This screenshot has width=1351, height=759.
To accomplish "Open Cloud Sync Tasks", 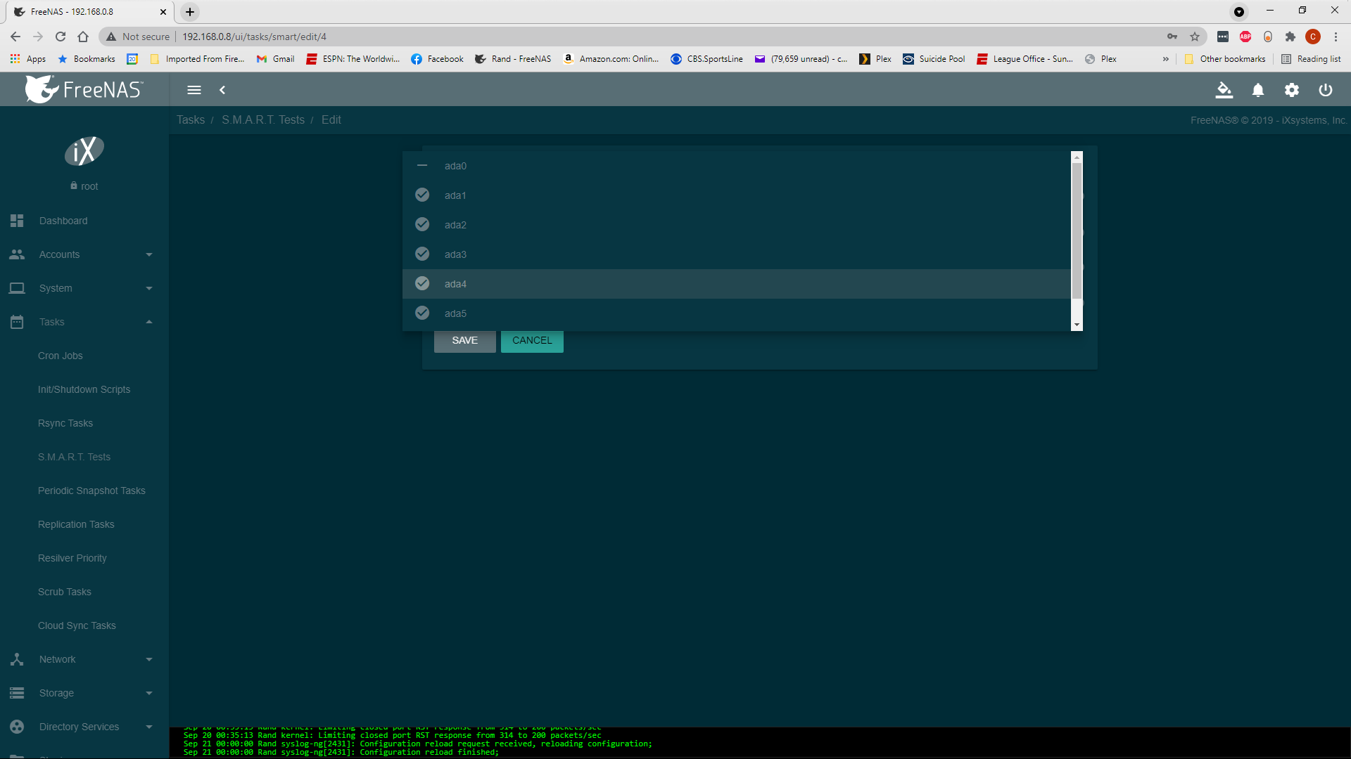I will (x=77, y=625).
